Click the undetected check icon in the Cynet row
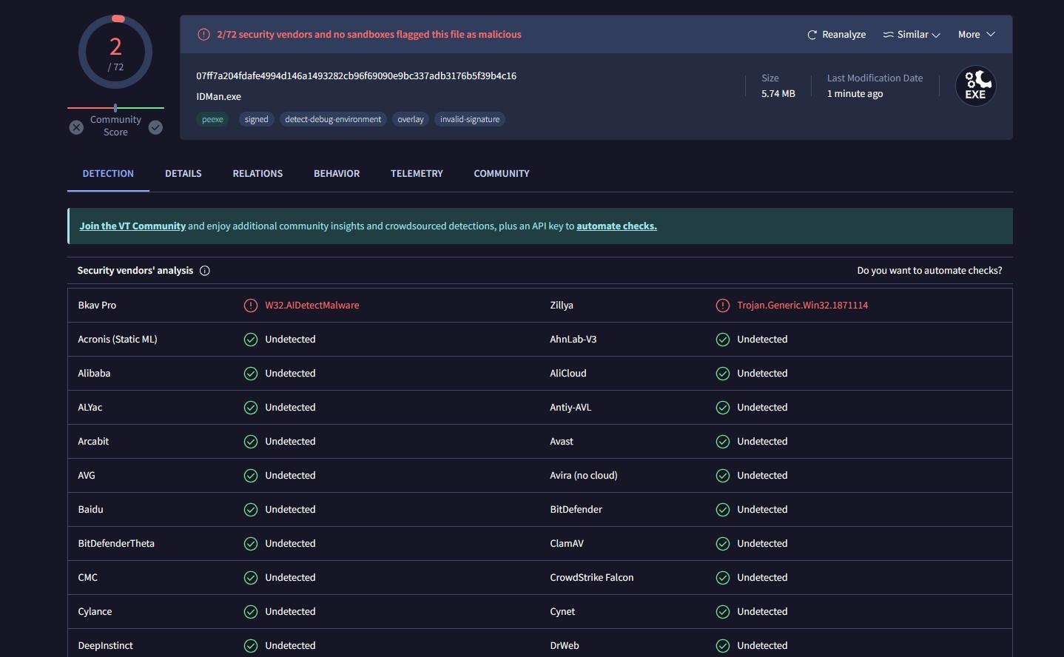This screenshot has width=1064, height=657. coord(723,612)
